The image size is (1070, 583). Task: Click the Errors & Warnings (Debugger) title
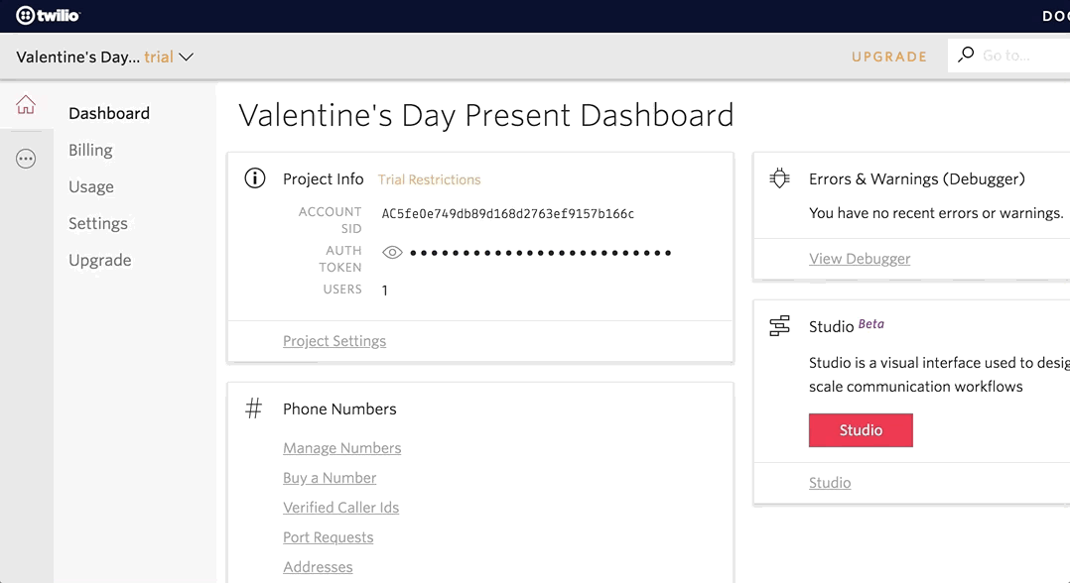coord(917,179)
